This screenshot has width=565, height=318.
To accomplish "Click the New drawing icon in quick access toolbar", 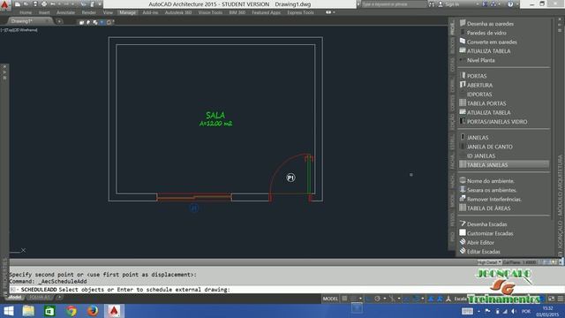I will [18, 4].
